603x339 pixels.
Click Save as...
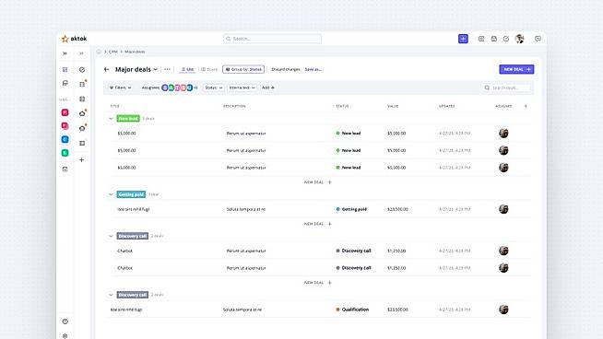coord(313,70)
